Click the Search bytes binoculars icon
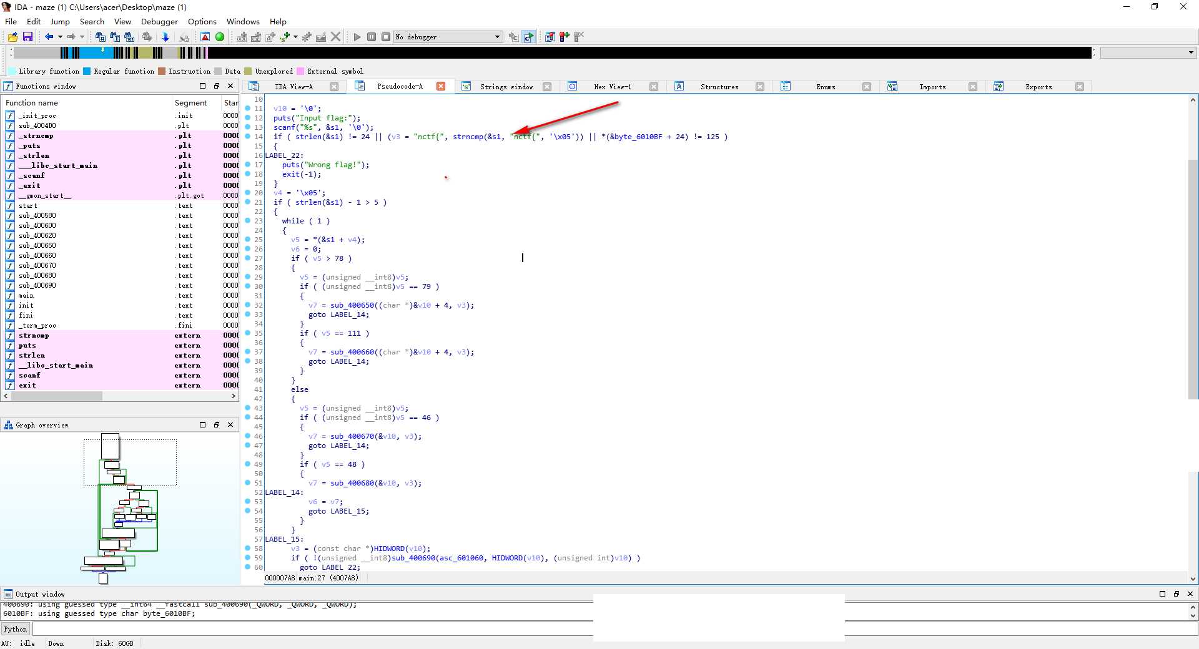The height and width of the screenshot is (649, 1199). tap(129, 37)
